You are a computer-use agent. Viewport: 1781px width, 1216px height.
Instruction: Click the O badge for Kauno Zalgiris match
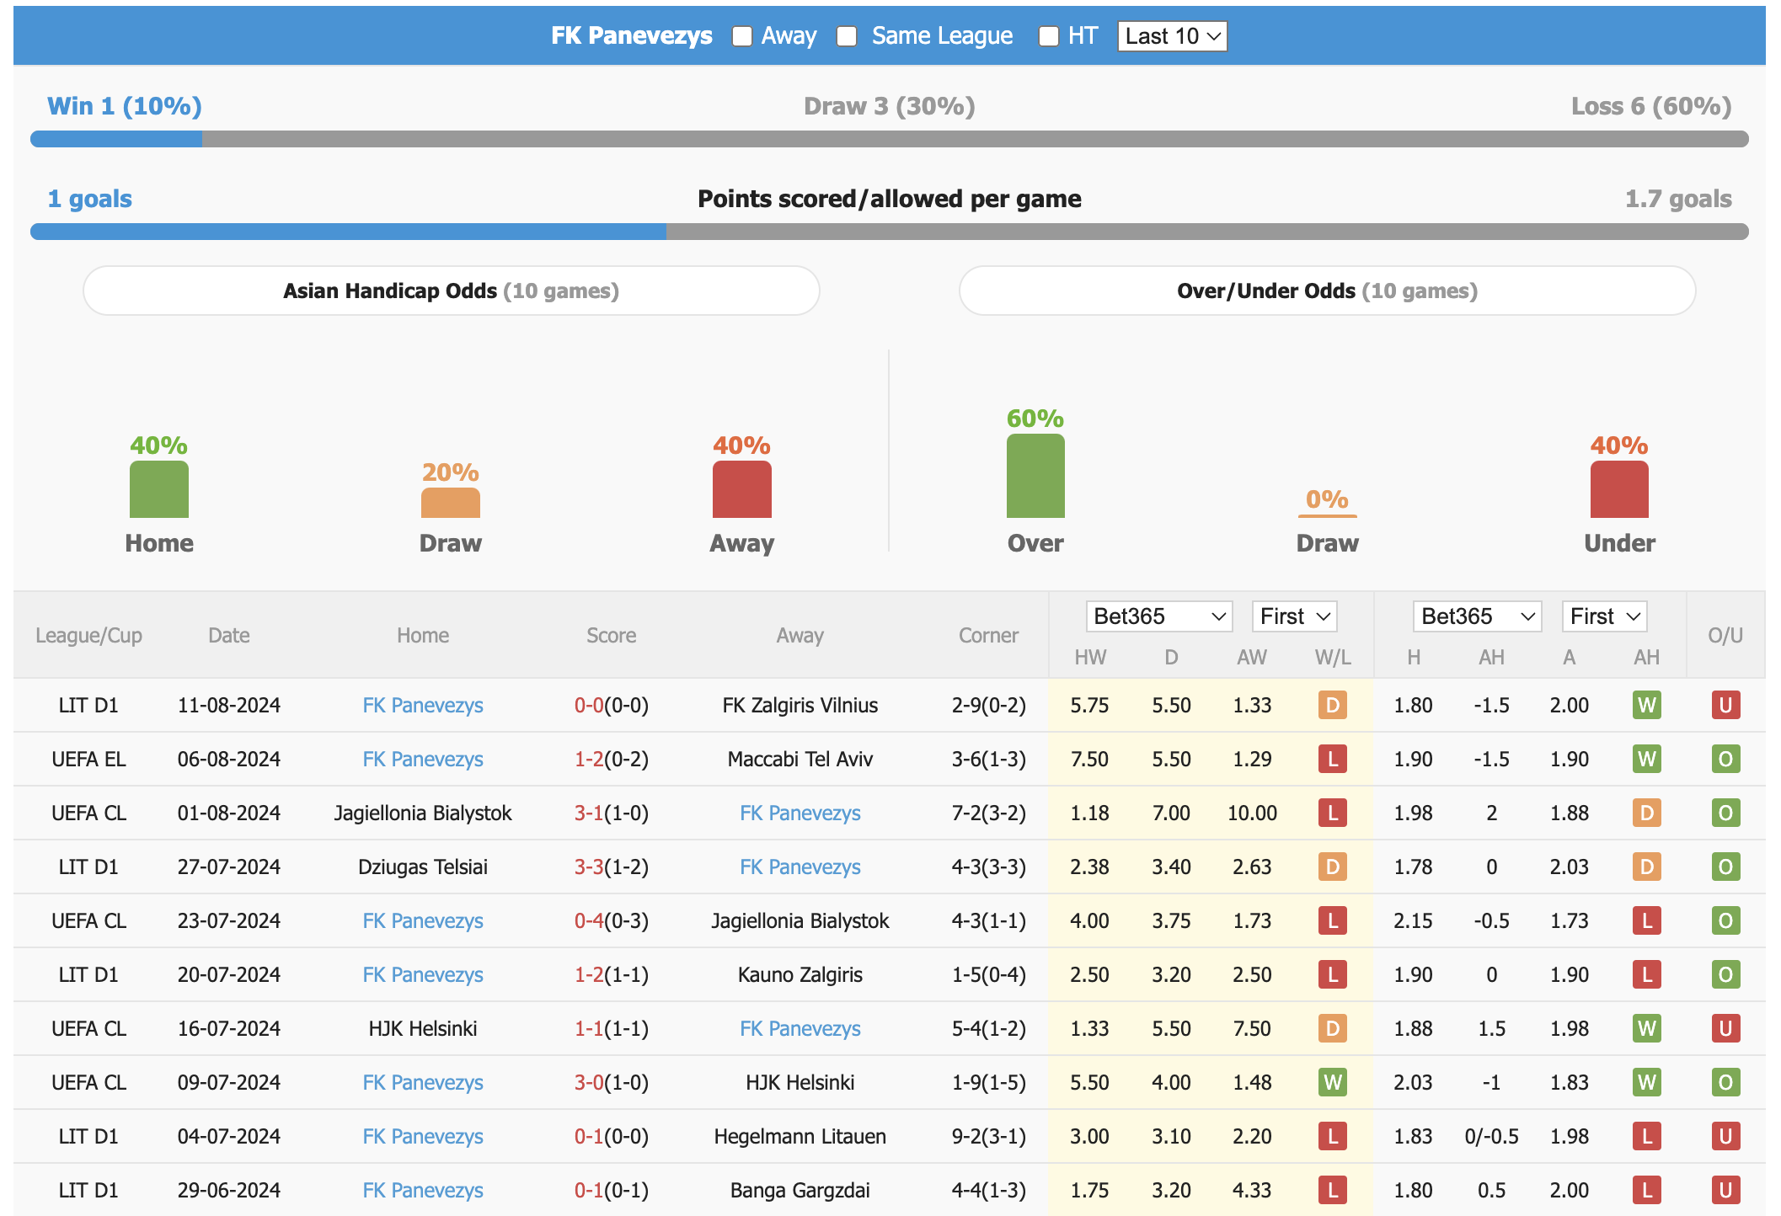(1725, 974)
